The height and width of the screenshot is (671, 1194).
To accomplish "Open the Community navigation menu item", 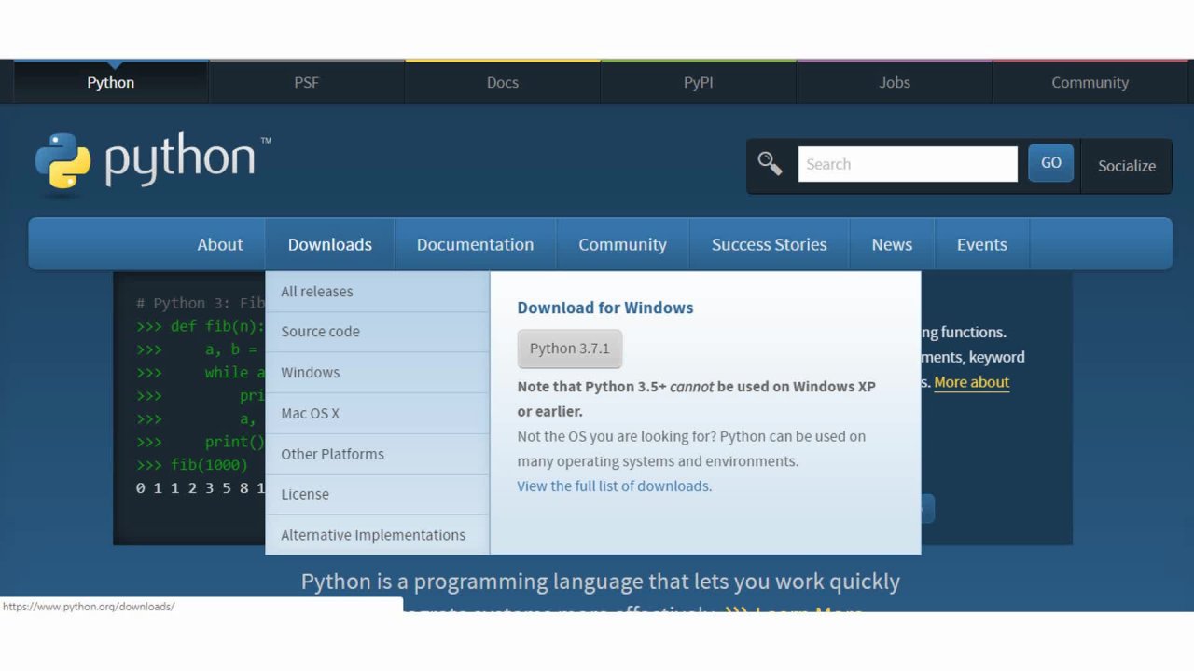I will [x=622, y=244].
